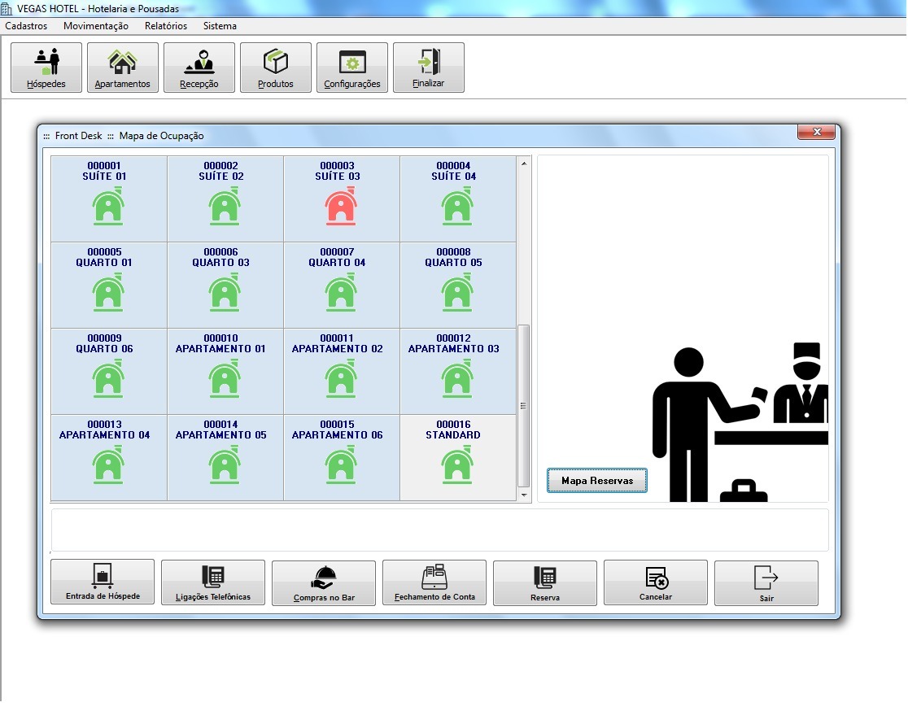Open the Cadastros menu
This screenshot has height=711, width=908.
point(26,26)
